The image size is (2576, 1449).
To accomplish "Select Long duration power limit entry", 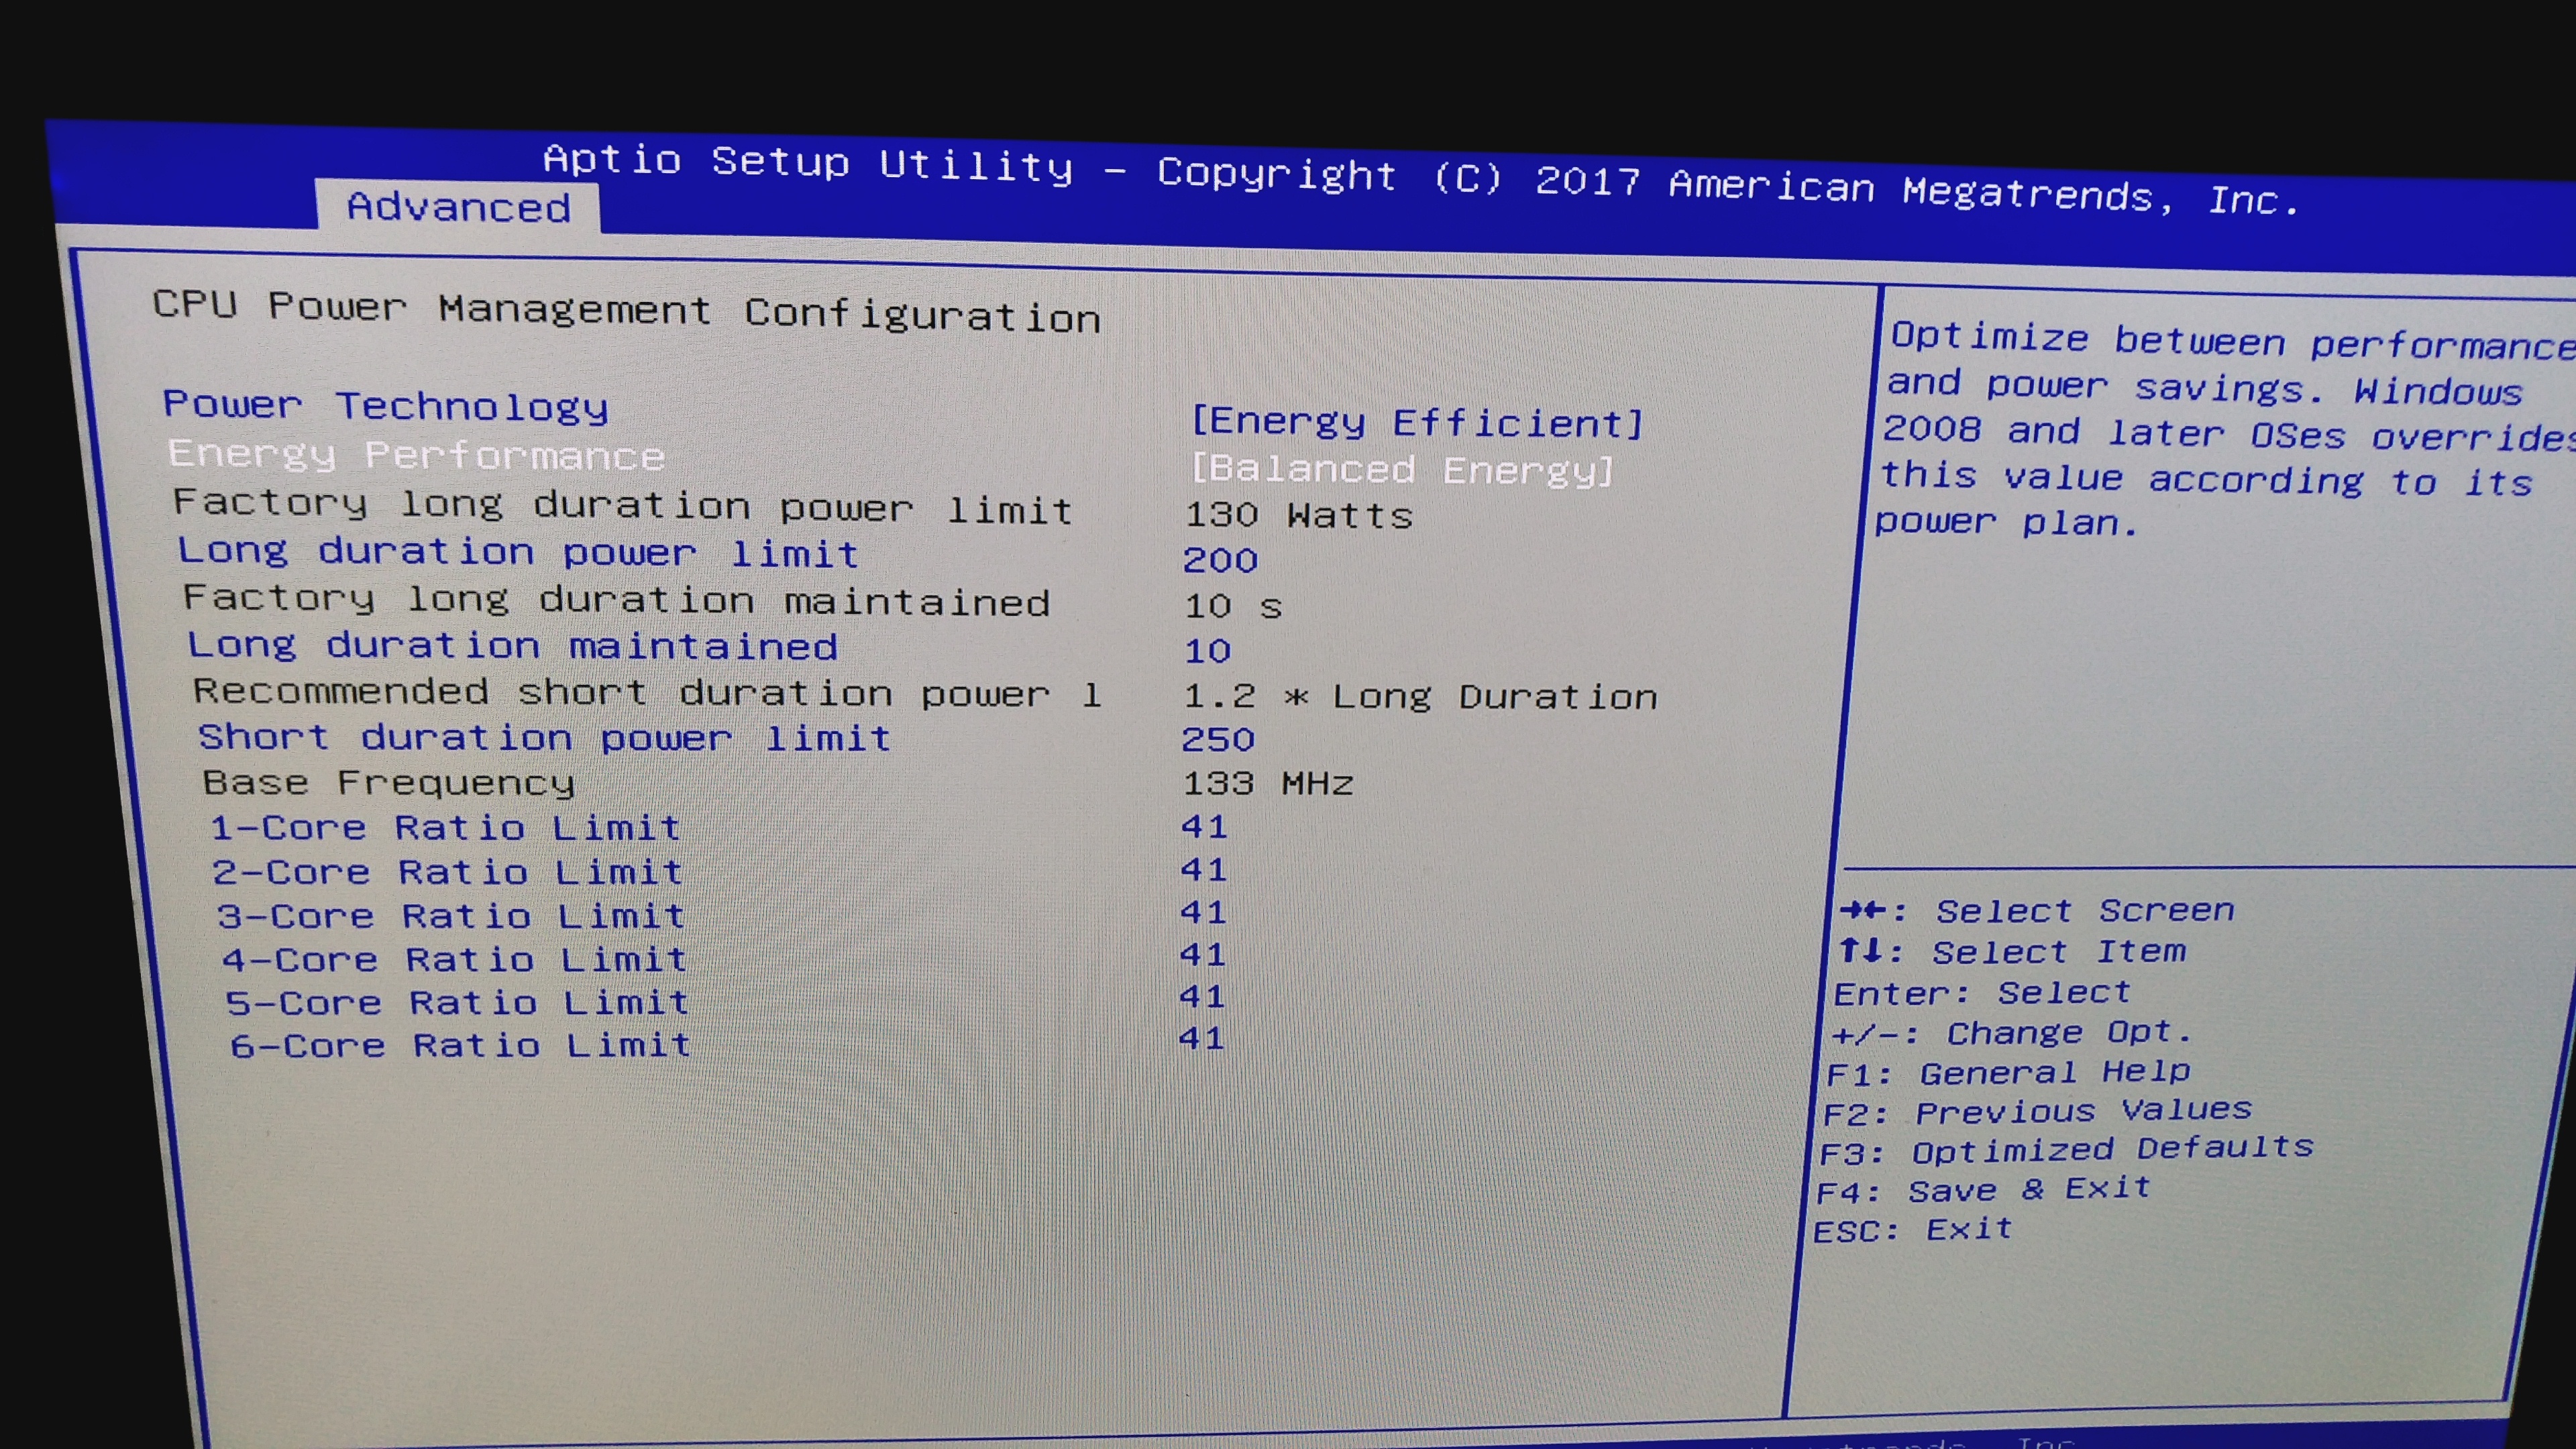I will pyautogui.click(x=517, y=552).
